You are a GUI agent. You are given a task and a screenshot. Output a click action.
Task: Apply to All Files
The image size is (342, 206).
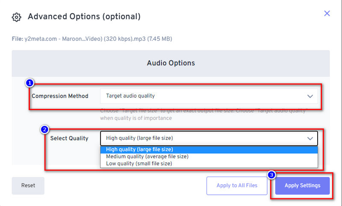[237, 186]
